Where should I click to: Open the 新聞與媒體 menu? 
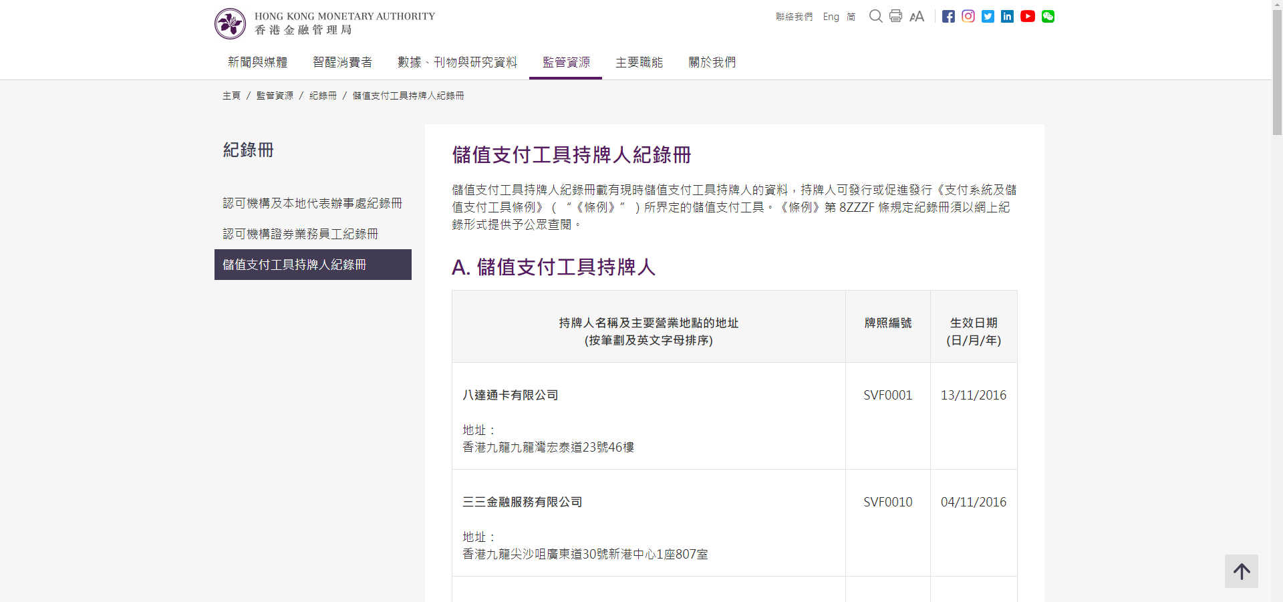257,62
